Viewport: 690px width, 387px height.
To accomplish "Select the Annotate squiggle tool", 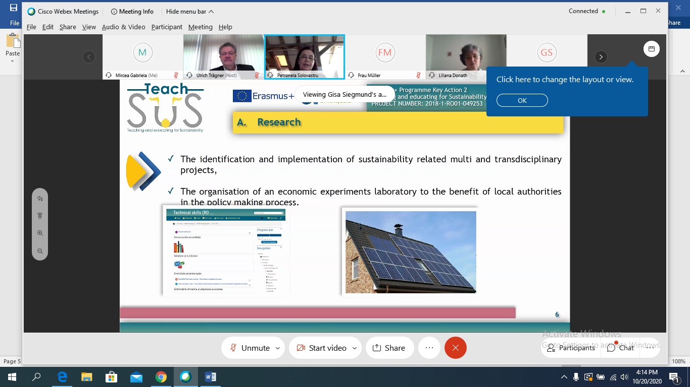I will 40,199.
